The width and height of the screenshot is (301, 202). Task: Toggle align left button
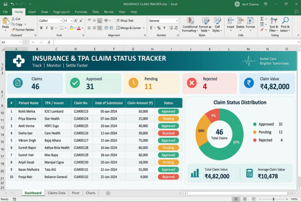tap(89, 28)
